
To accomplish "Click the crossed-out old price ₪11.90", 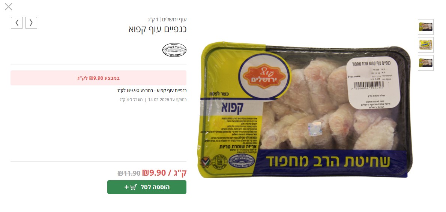I will coord(129,173).
